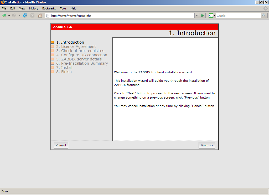Viewport: 269px width, 195px height.
Task: Click the 'You may cancel installation' sentence
Action: coord(164,106)
